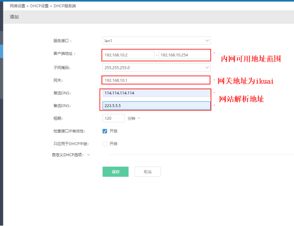Focus the 租期 input showing 120

point(114,119)
